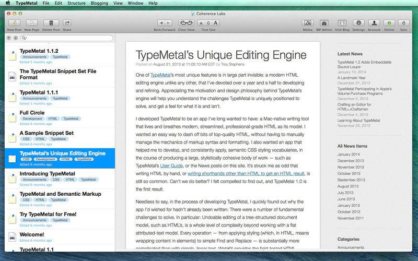Click CSS tag under A Sample Snippet Set

[26, 139]
